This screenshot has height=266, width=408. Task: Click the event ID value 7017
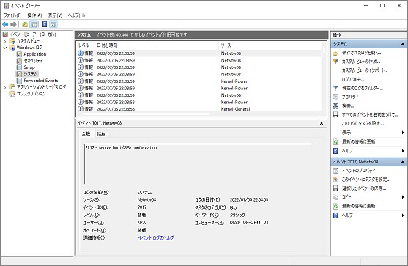click(x=142, y=207)
